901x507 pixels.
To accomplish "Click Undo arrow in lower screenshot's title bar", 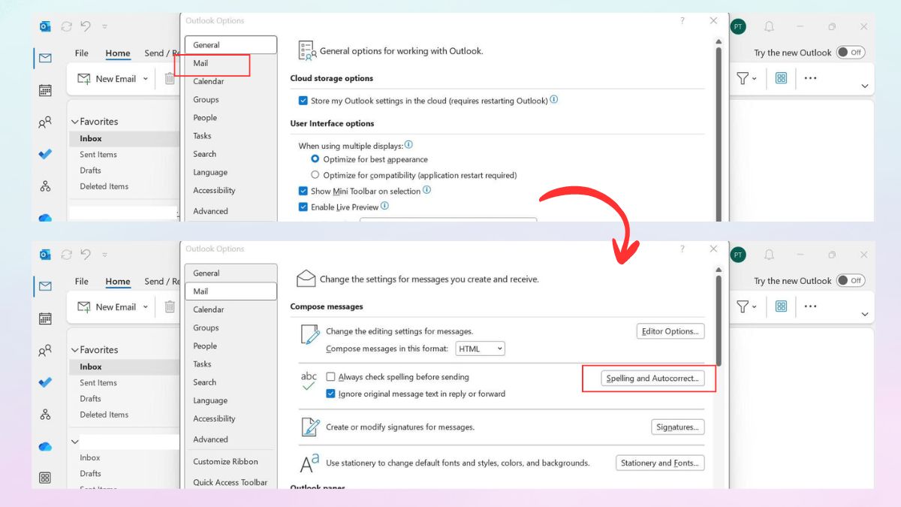I will (x=86, y=255).
